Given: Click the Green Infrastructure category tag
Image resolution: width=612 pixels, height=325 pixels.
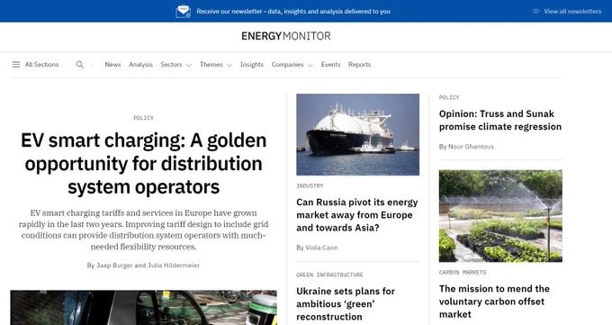Looking at the screenshot, I should tap(329, 275).
